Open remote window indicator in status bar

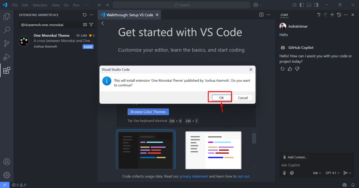(5, 185)
